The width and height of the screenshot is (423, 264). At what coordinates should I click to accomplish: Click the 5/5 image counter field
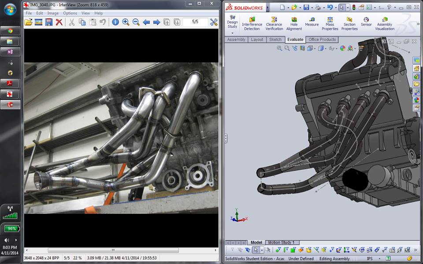coord(195,22)
